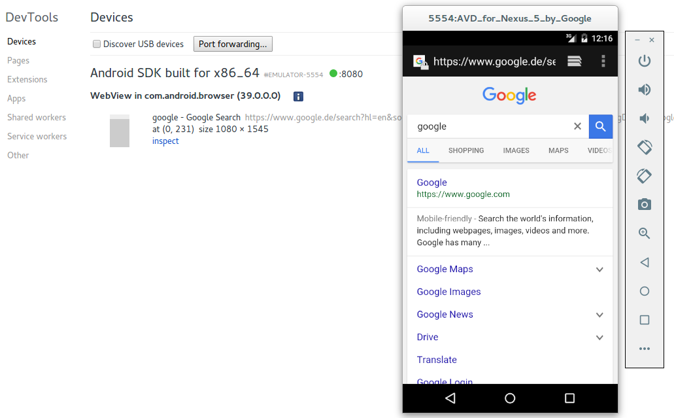Rotate emulator left with upper rotate icon

coord(645,147)
